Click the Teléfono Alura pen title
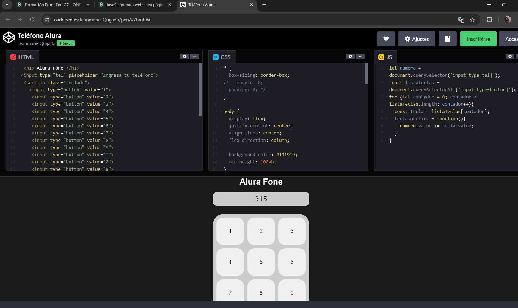Viewport: 518px width, 308px height. pos(39,35)
